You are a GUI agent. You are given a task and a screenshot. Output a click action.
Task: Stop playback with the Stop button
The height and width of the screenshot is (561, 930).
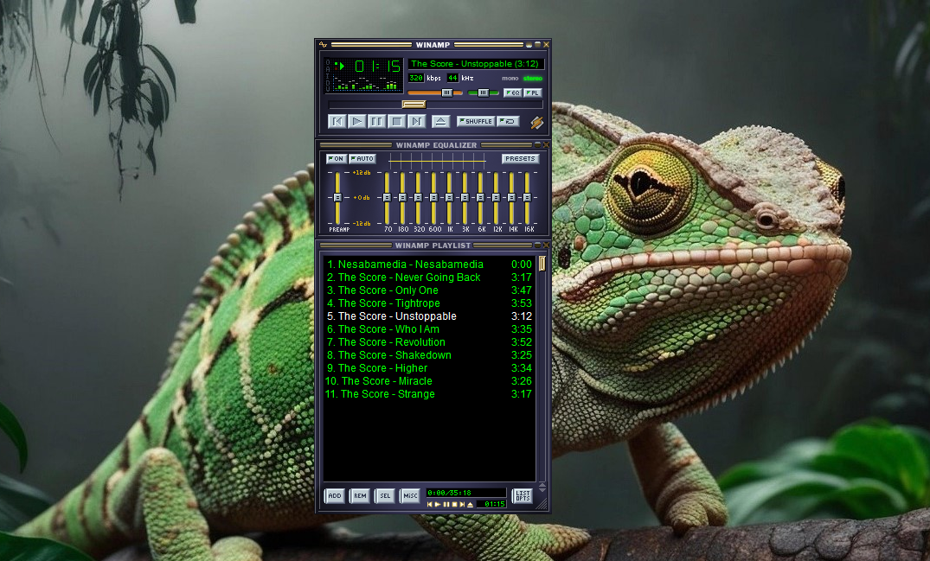(x=396, y=122)
